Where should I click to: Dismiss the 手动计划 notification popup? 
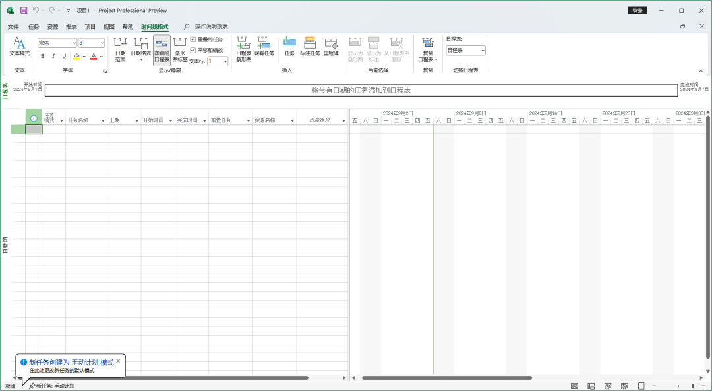coord(118,361)
